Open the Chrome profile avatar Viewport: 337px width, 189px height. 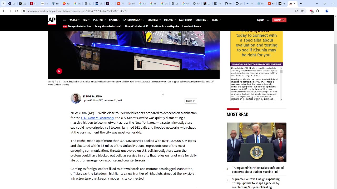pyautogui.click(x=327, y=11)
